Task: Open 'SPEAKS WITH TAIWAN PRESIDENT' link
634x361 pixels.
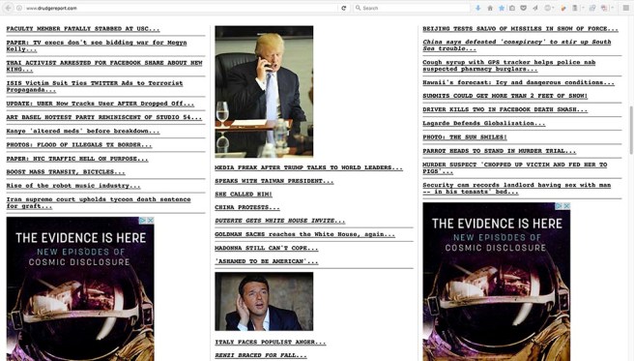Action: tap(274, 181)
